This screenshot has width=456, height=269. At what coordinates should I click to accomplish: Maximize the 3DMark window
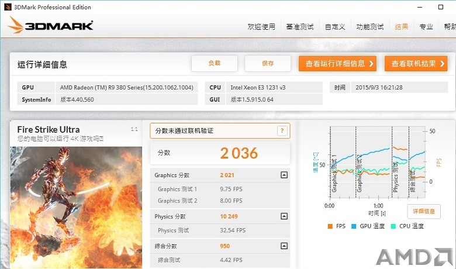tap(441, 7)
